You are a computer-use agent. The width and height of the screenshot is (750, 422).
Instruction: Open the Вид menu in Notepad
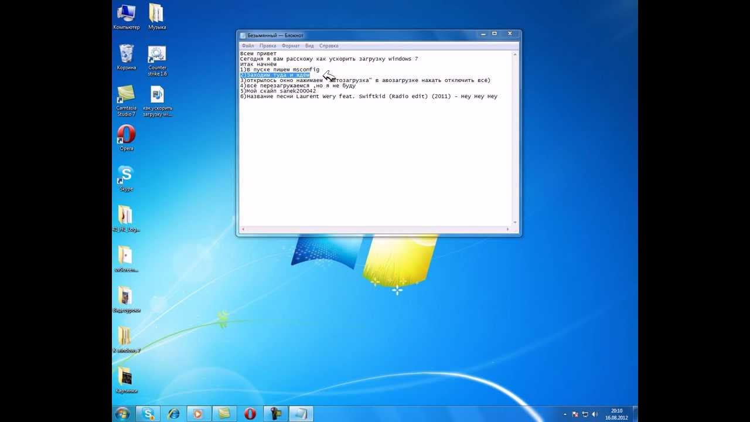click(x=309, y=46)
